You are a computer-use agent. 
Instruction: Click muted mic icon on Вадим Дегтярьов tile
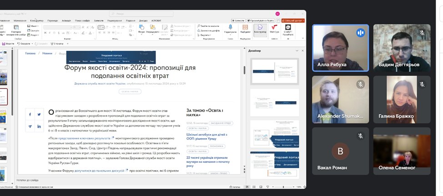[x=422, y=33]
